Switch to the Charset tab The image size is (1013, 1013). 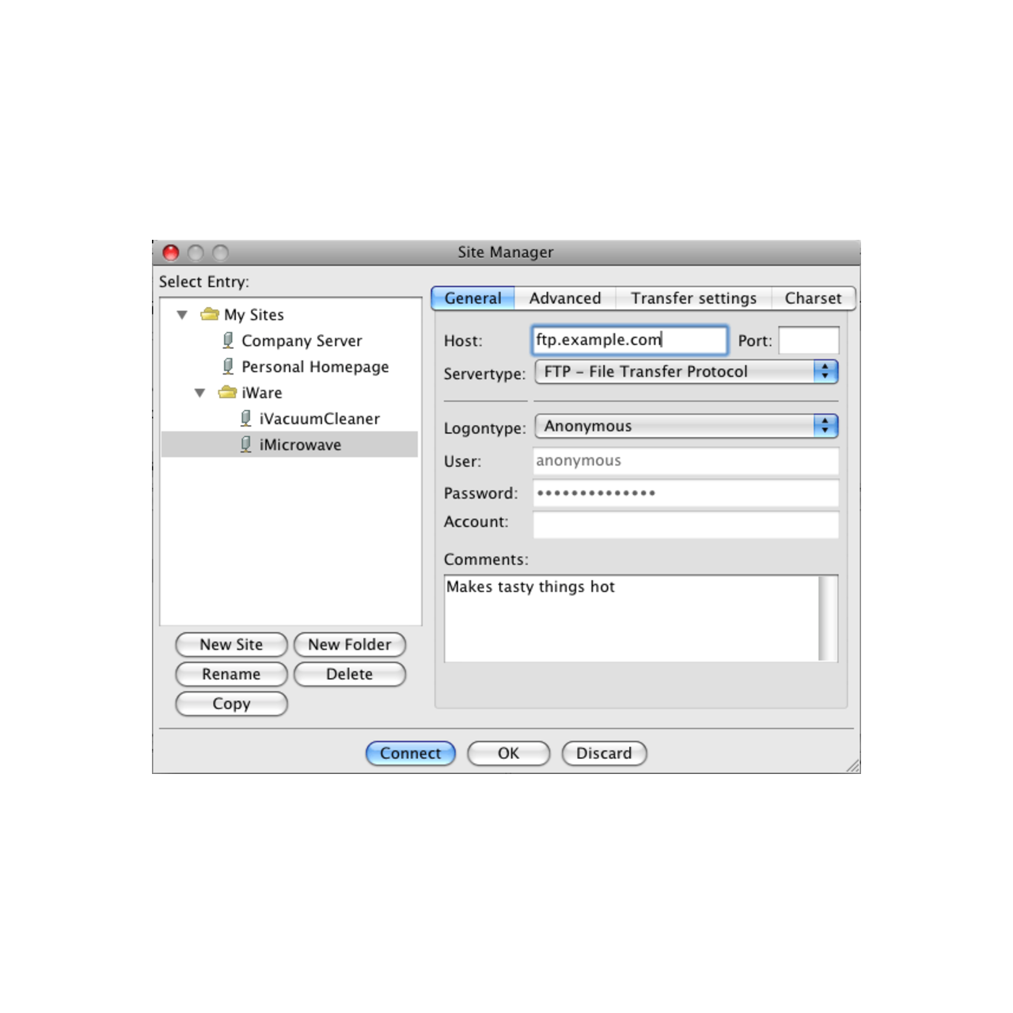point(814,298)
